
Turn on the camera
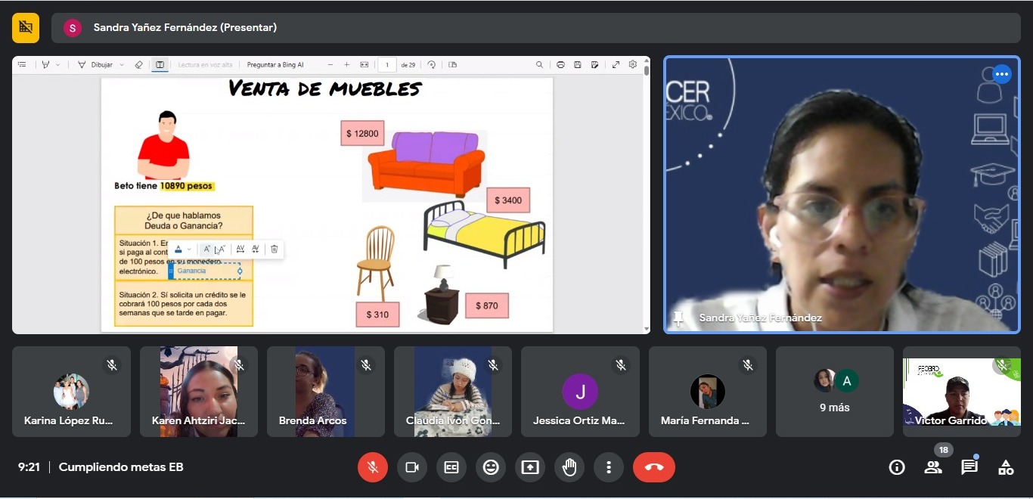click(x=411, y=467)
